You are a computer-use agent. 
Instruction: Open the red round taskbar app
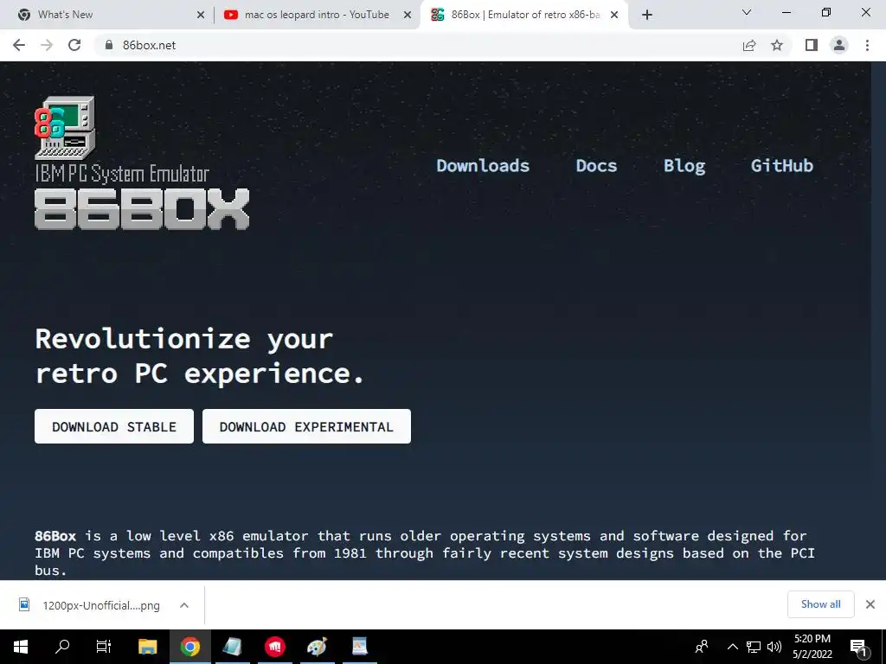tap(274, 647)
